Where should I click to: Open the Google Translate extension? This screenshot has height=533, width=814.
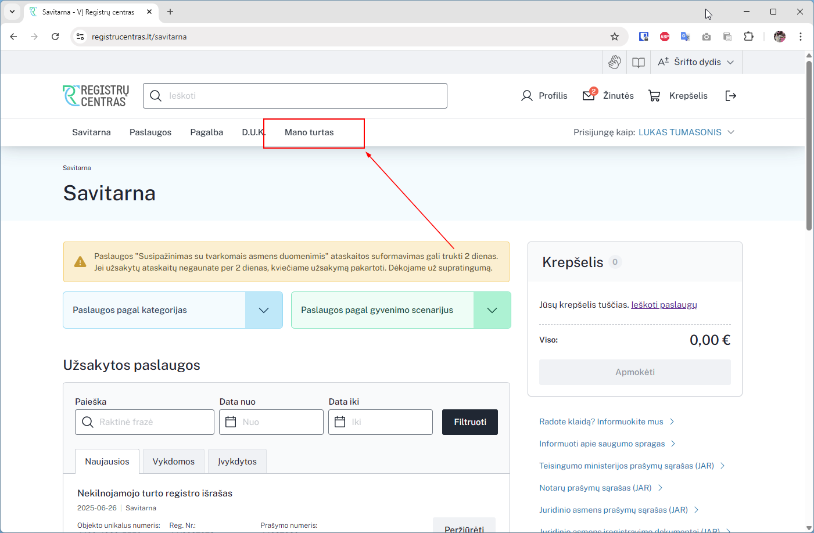click(686, 37)
